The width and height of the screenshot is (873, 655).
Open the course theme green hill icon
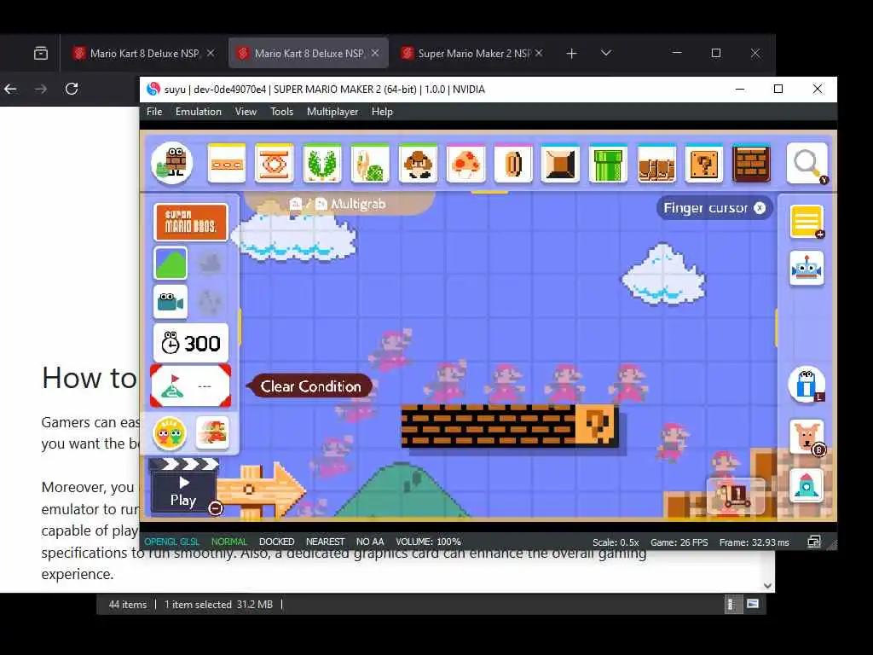(x=171, y=263)
